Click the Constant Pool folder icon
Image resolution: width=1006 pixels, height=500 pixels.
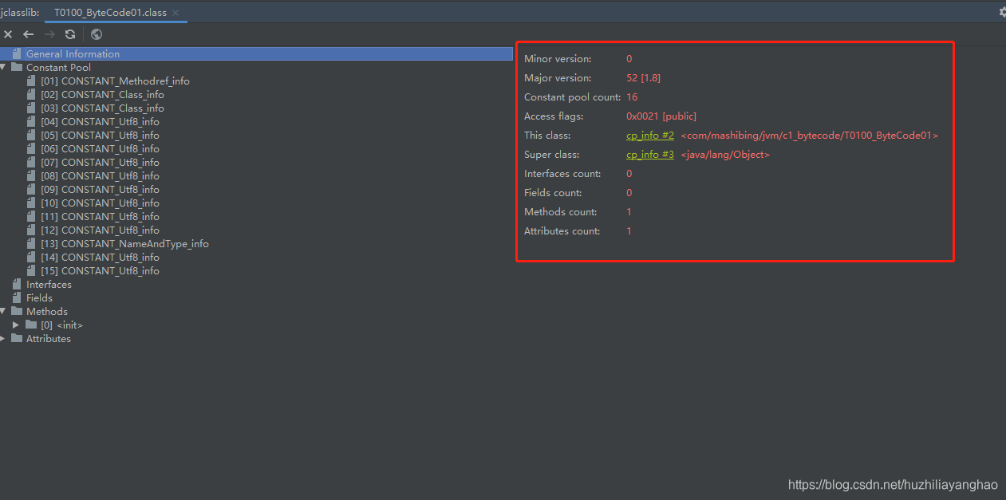click(x=17, y=67)
